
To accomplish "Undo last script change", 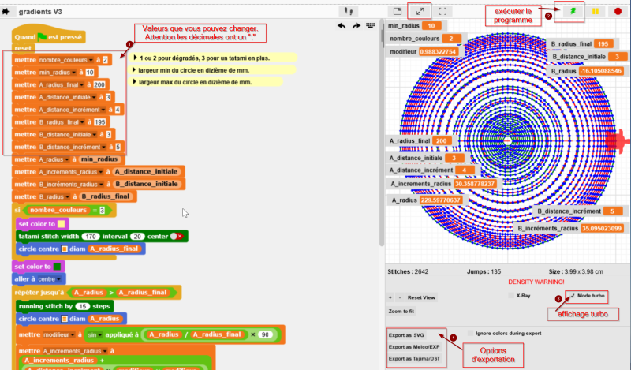I will coord(342,26).
